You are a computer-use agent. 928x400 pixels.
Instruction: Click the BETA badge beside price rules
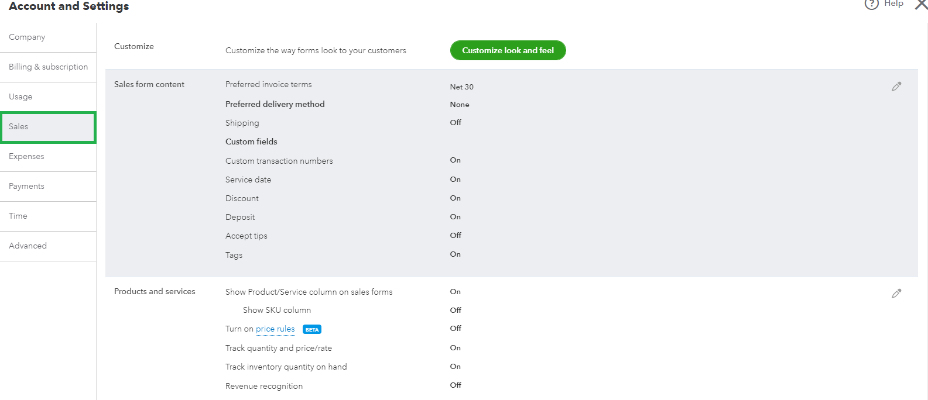[311, 329]
